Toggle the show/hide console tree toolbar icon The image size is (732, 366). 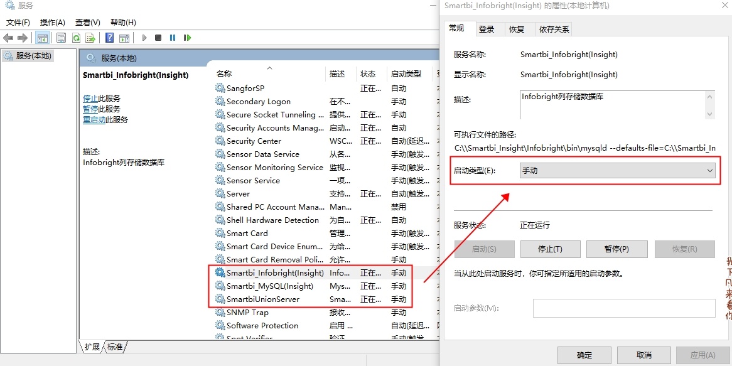(x=43, y=38)
